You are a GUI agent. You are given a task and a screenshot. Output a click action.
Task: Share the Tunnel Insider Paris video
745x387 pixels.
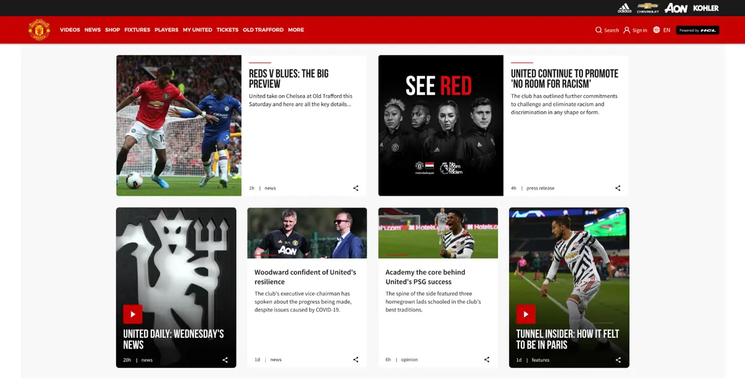coord(618,360)
